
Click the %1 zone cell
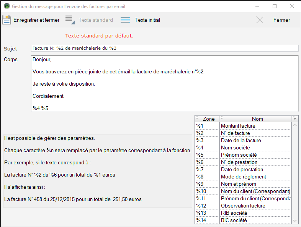[x=207, y=126]
